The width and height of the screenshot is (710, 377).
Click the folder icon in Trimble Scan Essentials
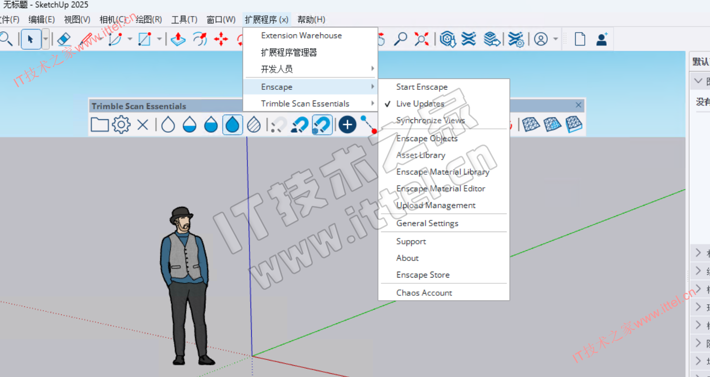[x=100, y=125]
